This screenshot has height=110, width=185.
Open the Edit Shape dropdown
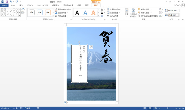click(23, 9)
